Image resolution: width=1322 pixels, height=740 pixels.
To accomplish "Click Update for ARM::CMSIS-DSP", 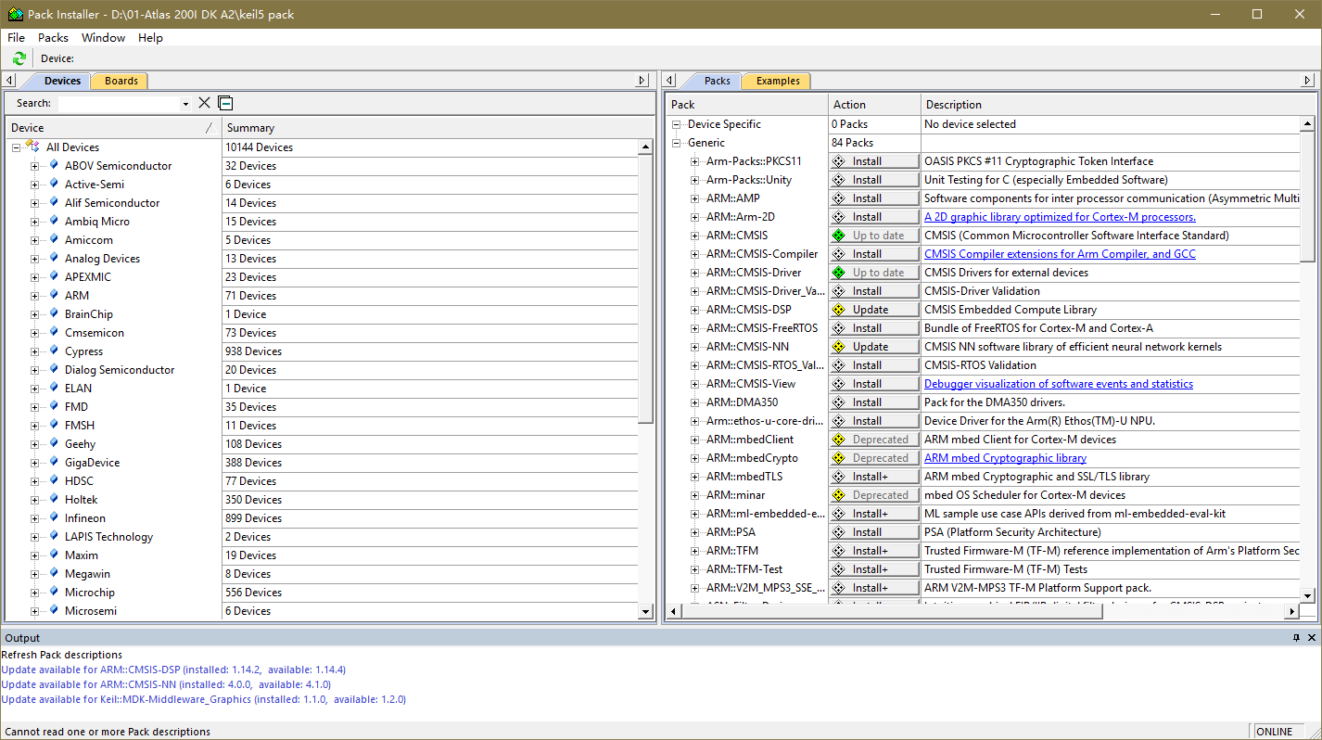I will [874, 310].
